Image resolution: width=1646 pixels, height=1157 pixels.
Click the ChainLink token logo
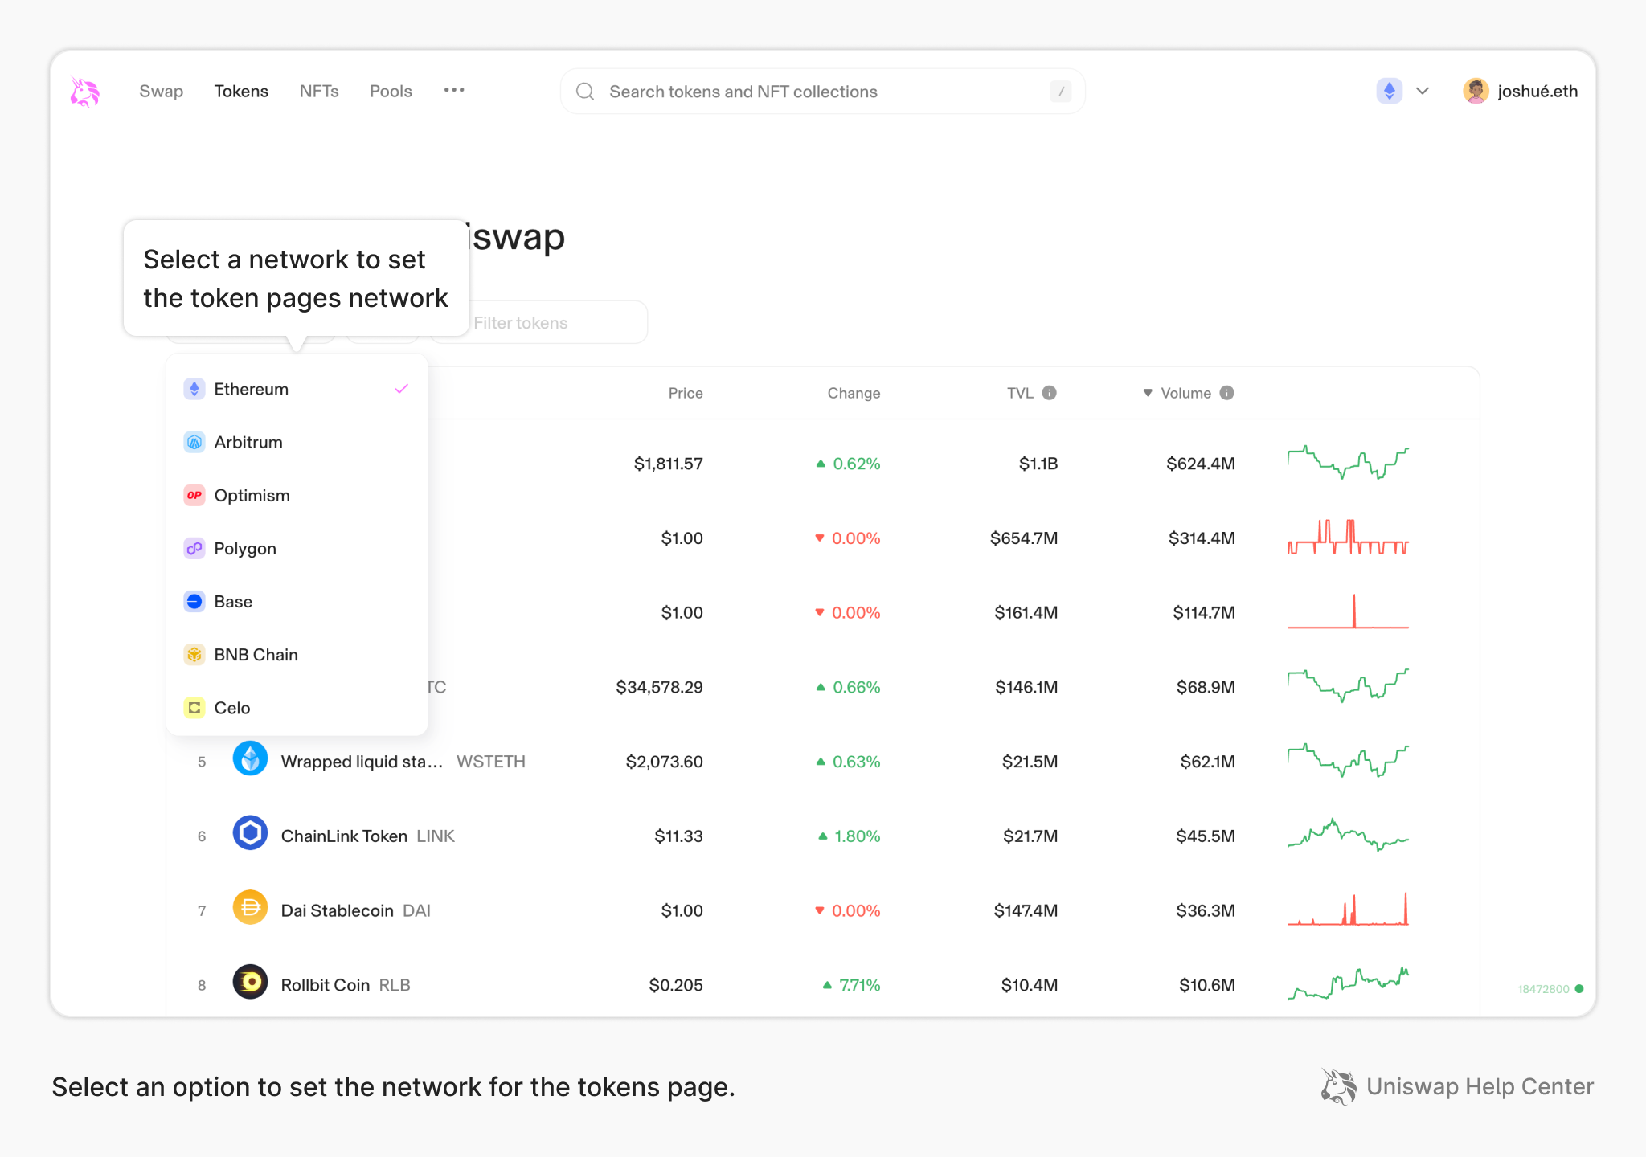(250, 833)
